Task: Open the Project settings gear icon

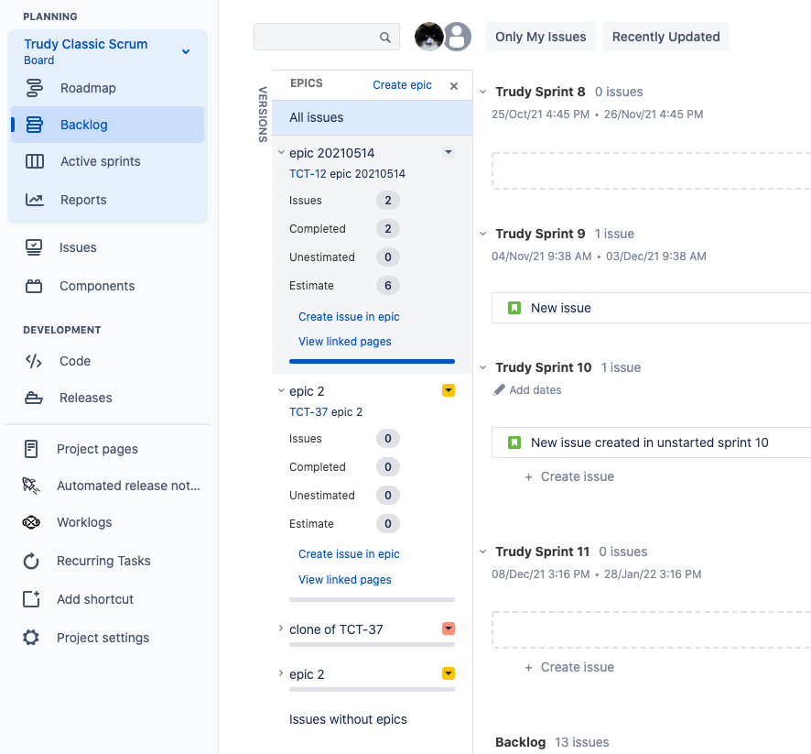Action: pos(31,637)
